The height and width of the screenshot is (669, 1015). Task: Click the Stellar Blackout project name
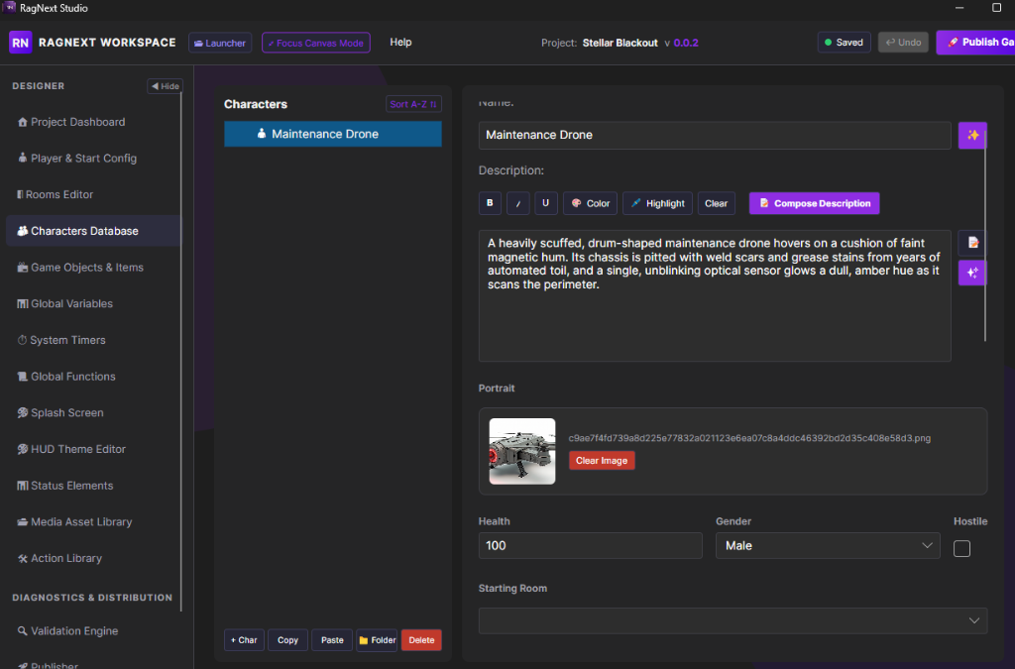[620, 43]
